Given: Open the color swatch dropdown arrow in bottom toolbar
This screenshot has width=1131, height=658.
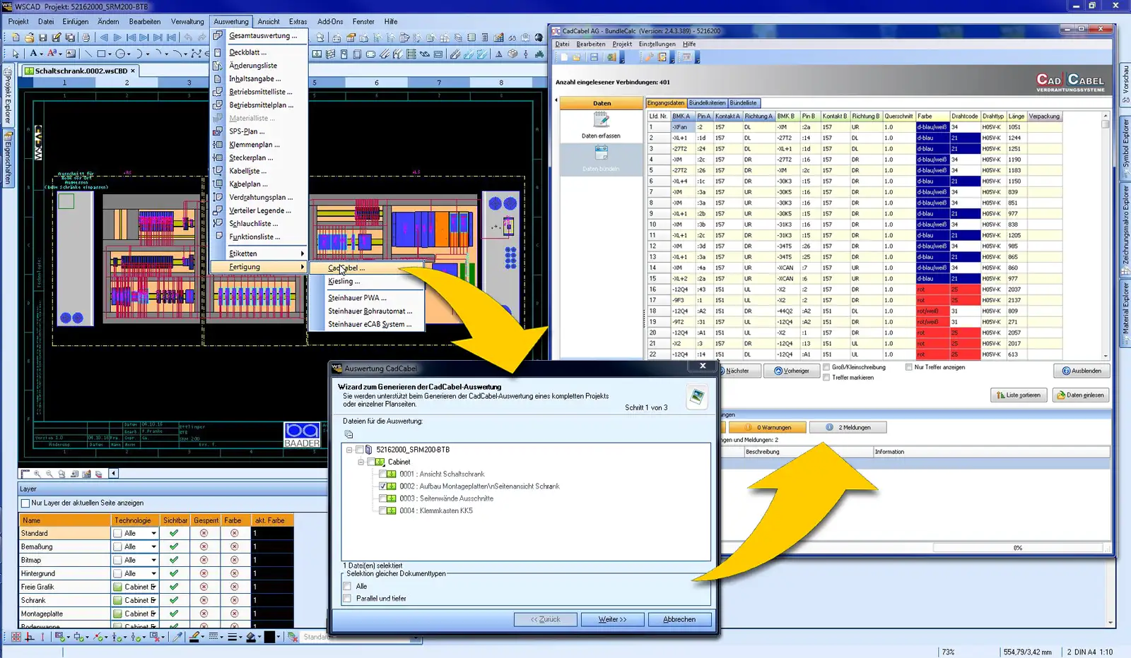Looking at the screenshot, I should pos(279,637).
